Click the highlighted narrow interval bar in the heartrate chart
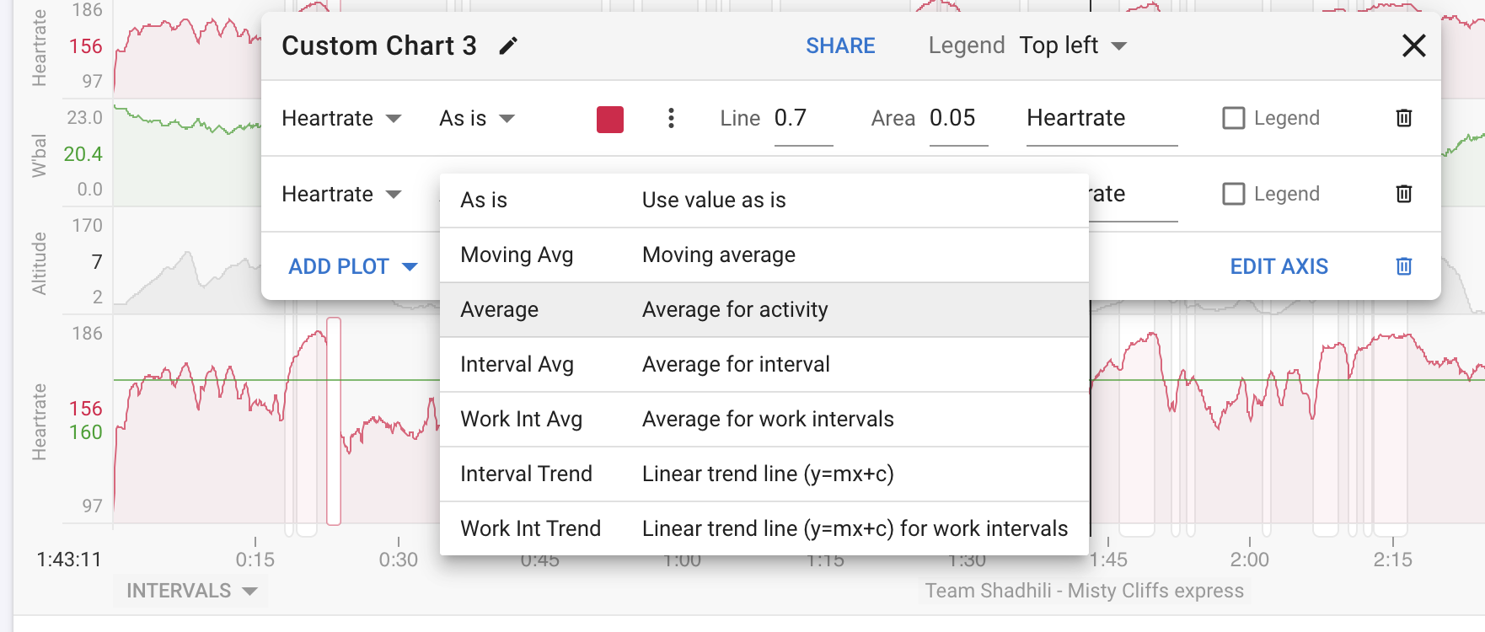1485x632 pixels. (334, 421)
